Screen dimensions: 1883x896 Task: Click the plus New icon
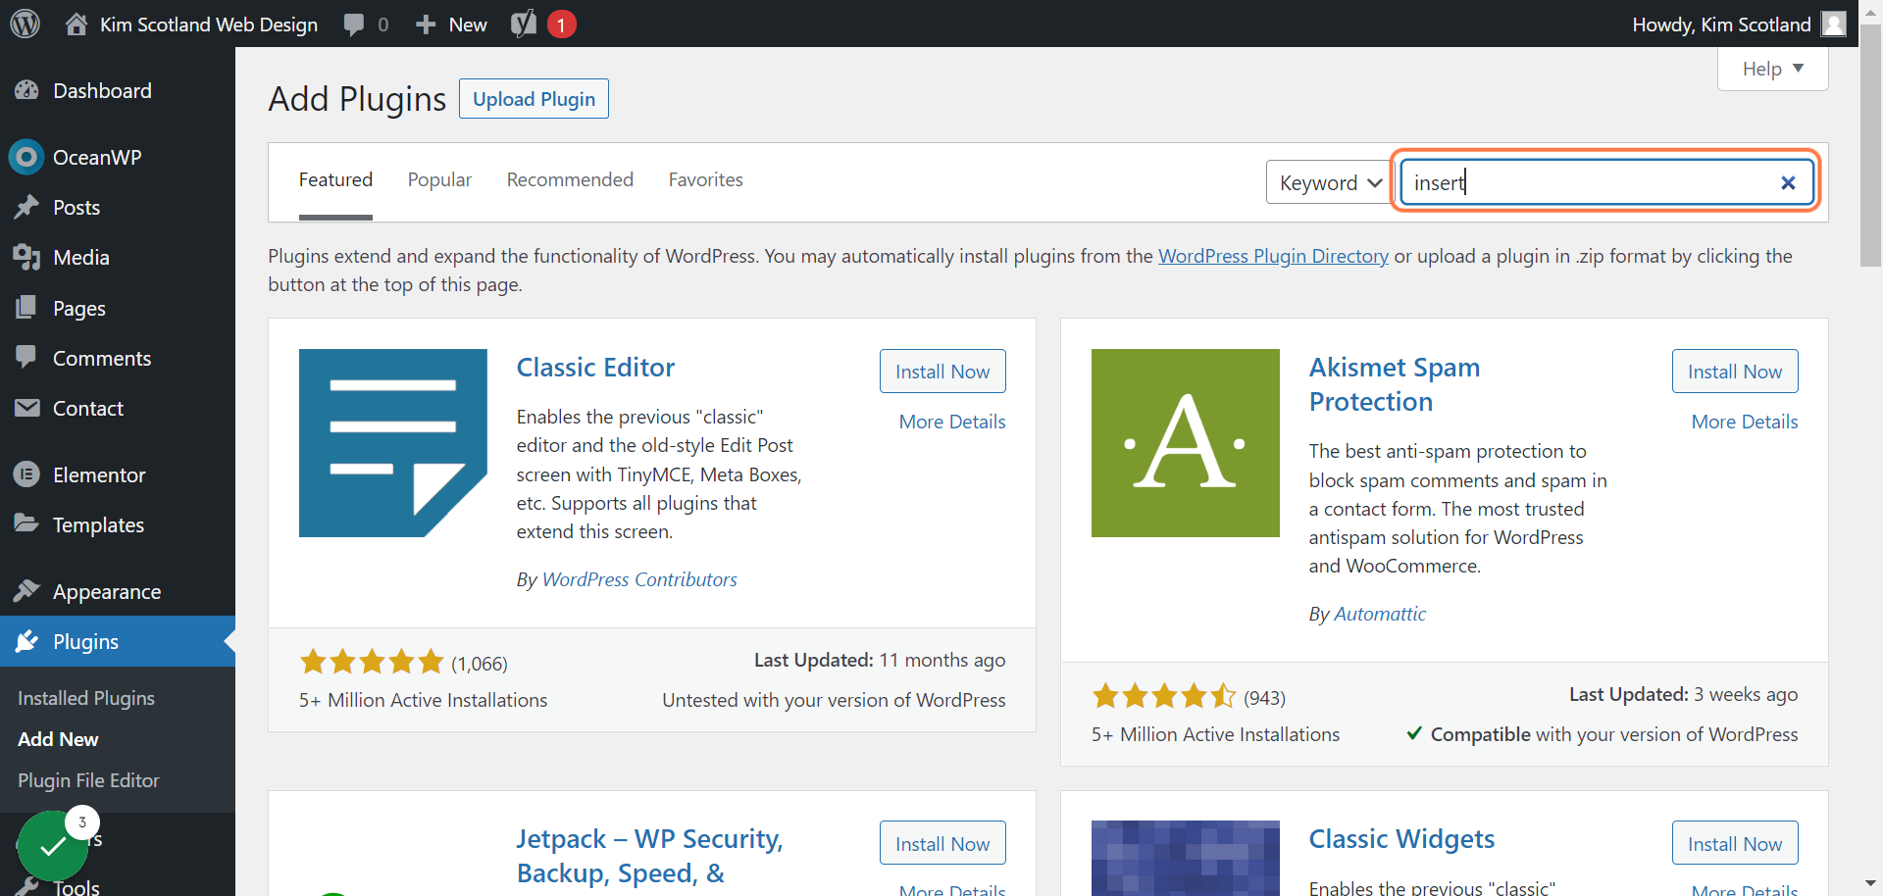[426, 25]
